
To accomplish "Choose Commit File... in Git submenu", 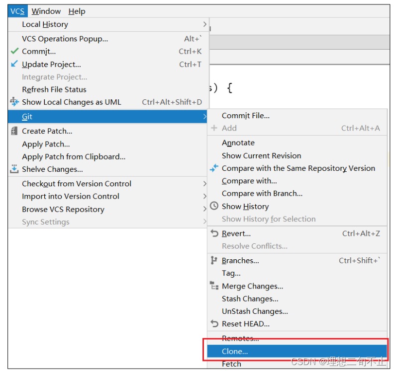I will [297, 115].
